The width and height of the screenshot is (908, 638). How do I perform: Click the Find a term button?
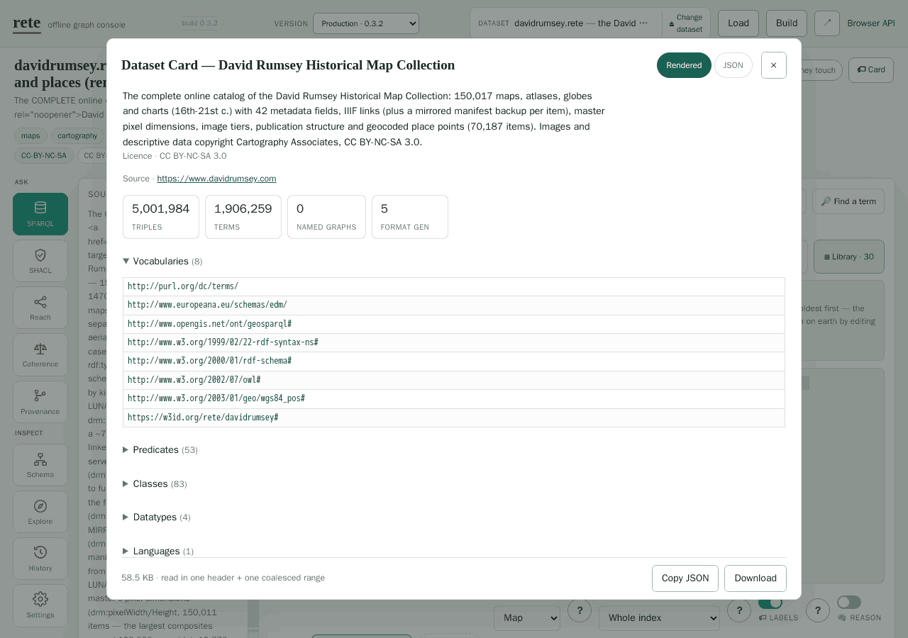click(848, 201)
